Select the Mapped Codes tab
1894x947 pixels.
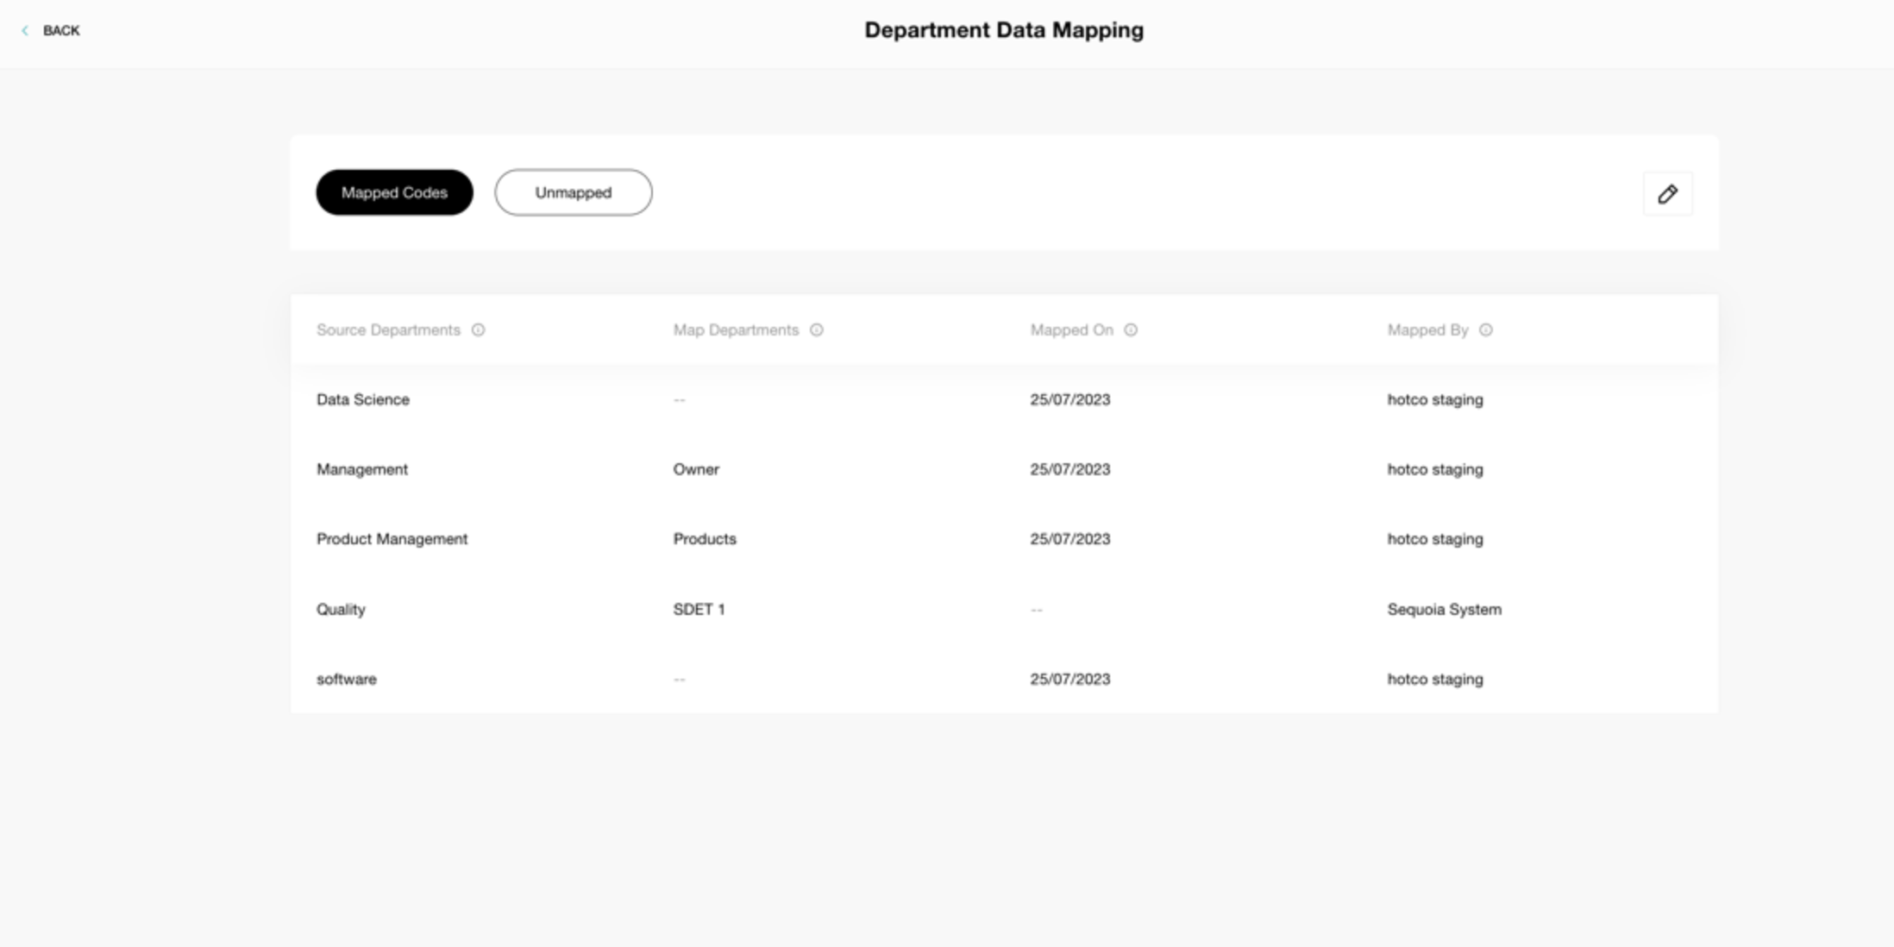394,192
